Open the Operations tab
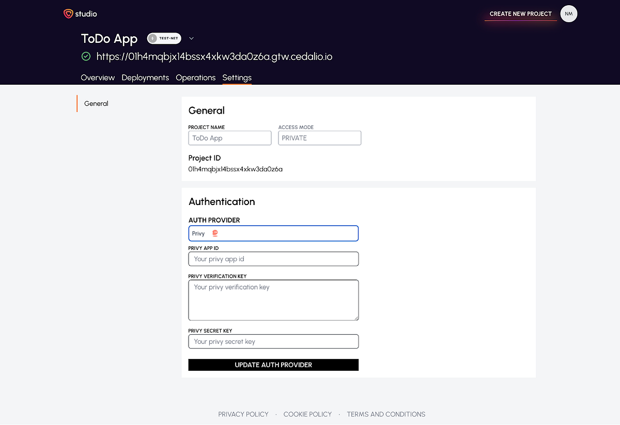The image size is (620, 425). (x=195, y=77)
